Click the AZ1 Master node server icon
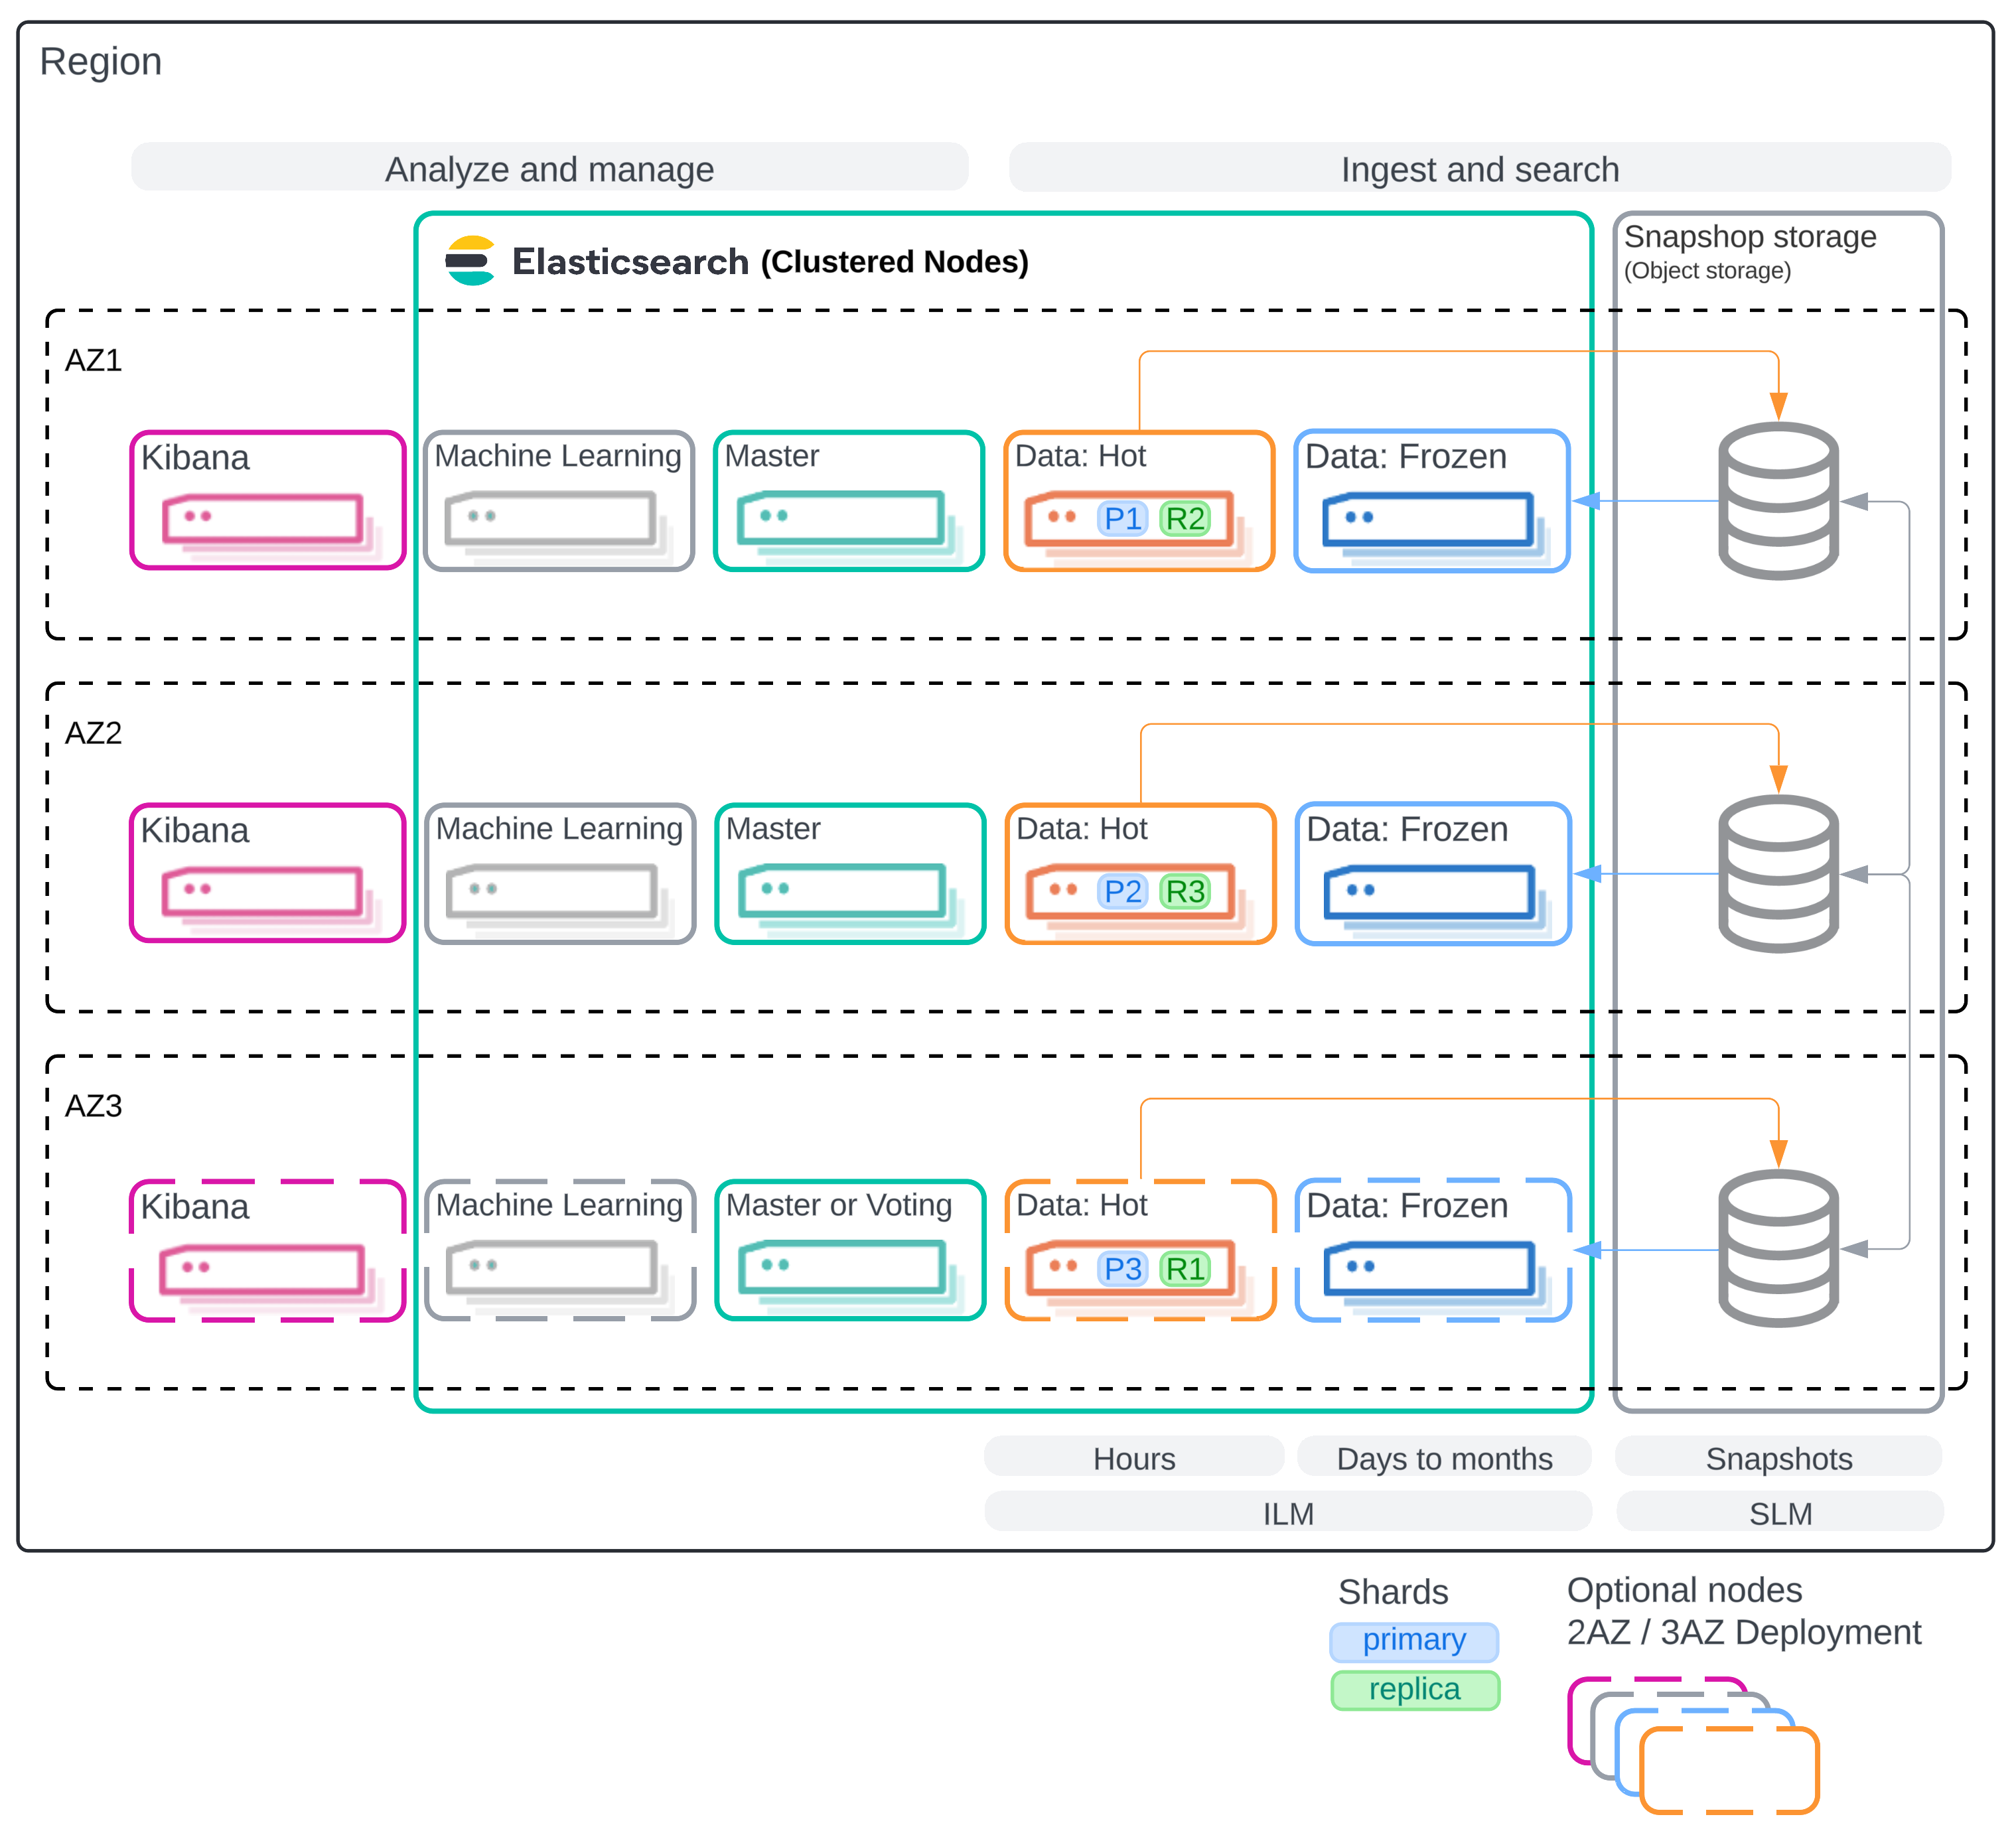Image resolution: width=2016 pixels, height=1837 pixels. (x=842, y=518)
